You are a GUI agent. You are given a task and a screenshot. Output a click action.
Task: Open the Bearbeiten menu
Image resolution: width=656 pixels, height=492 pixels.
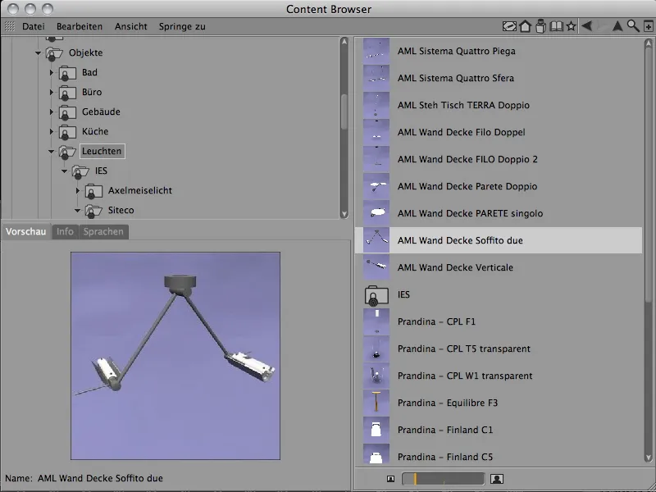[79, 26]
